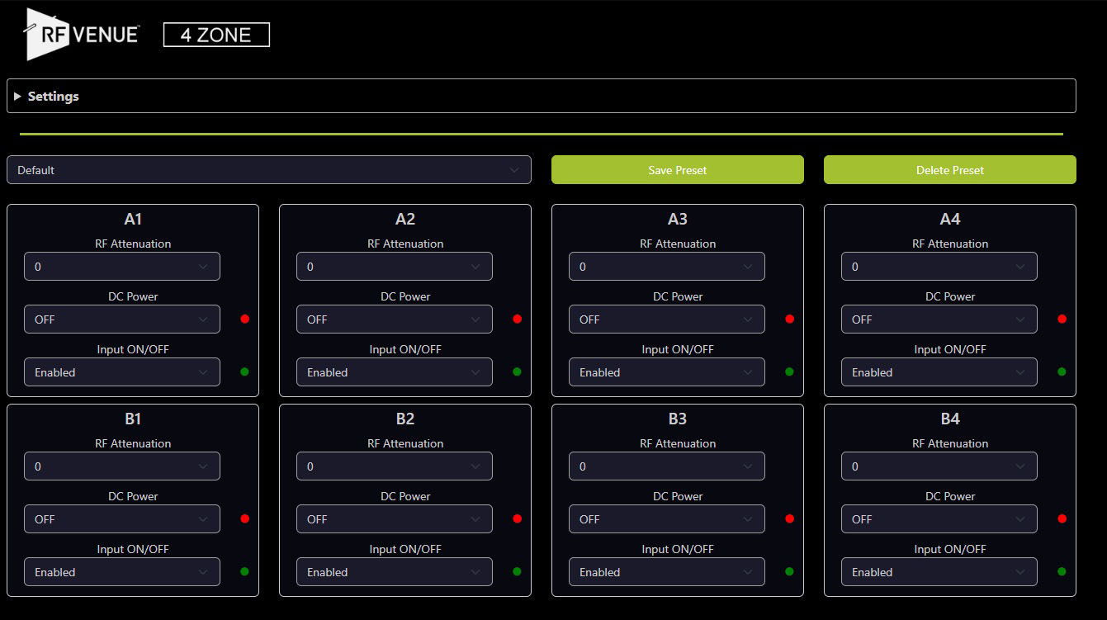
Task: Click red DC Power indicator for A1
Action: coord(244,319)
